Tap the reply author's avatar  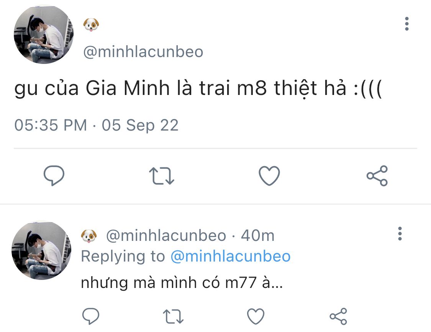41,249
